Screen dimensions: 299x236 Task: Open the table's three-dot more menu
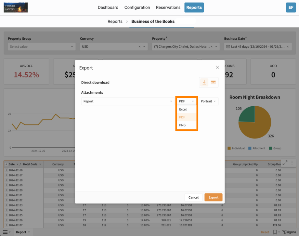click(292, 163)
